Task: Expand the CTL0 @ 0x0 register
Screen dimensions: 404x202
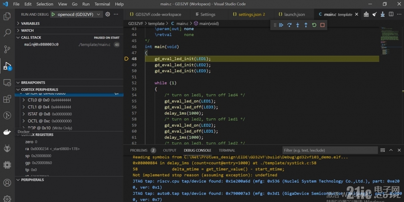Action: point(24,100)
